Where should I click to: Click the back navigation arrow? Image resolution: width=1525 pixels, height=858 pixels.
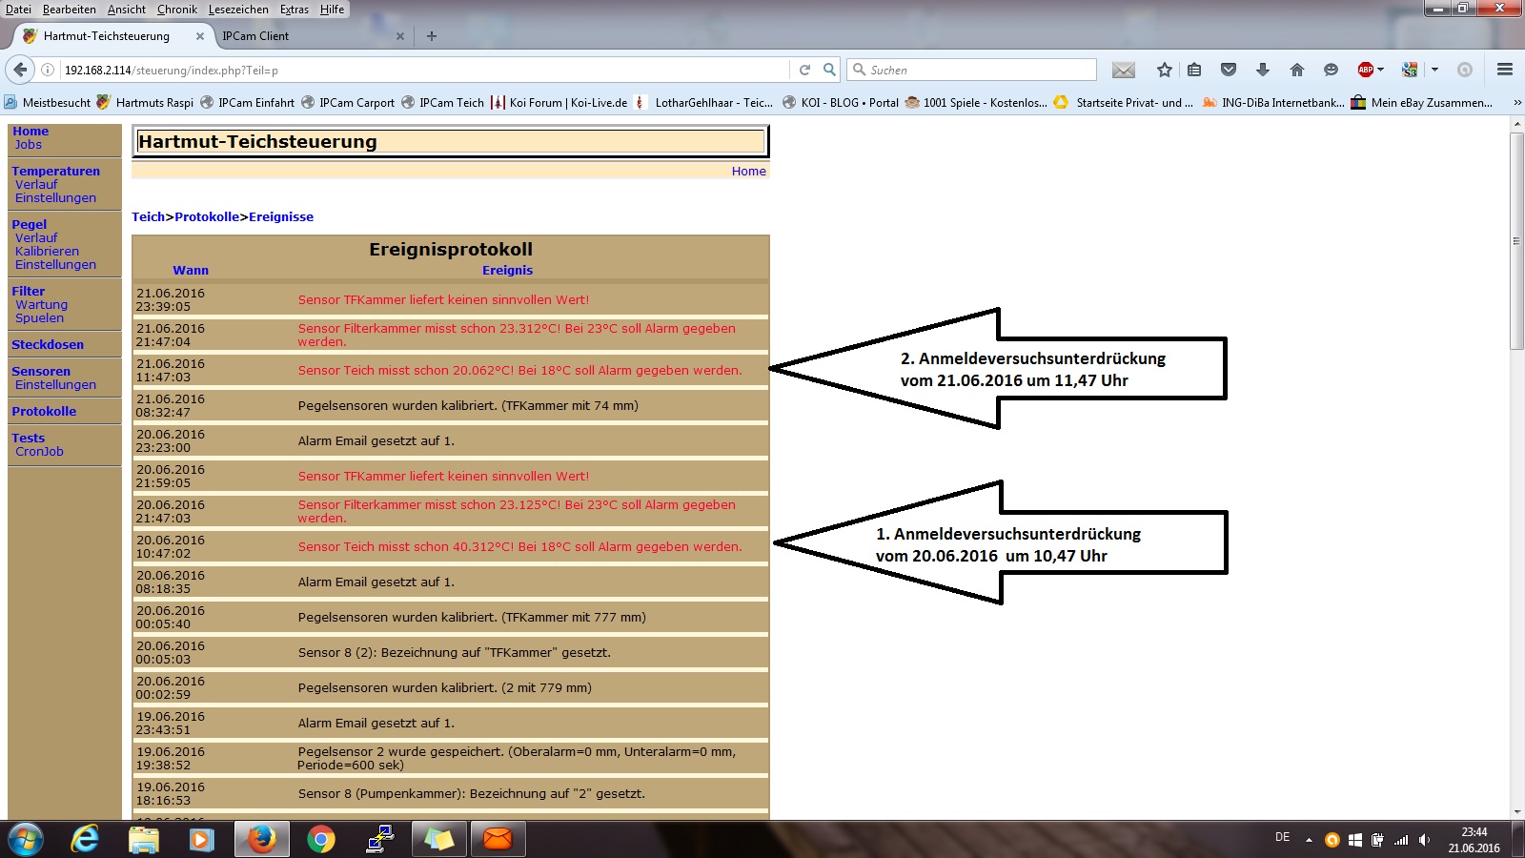point(20,70)
